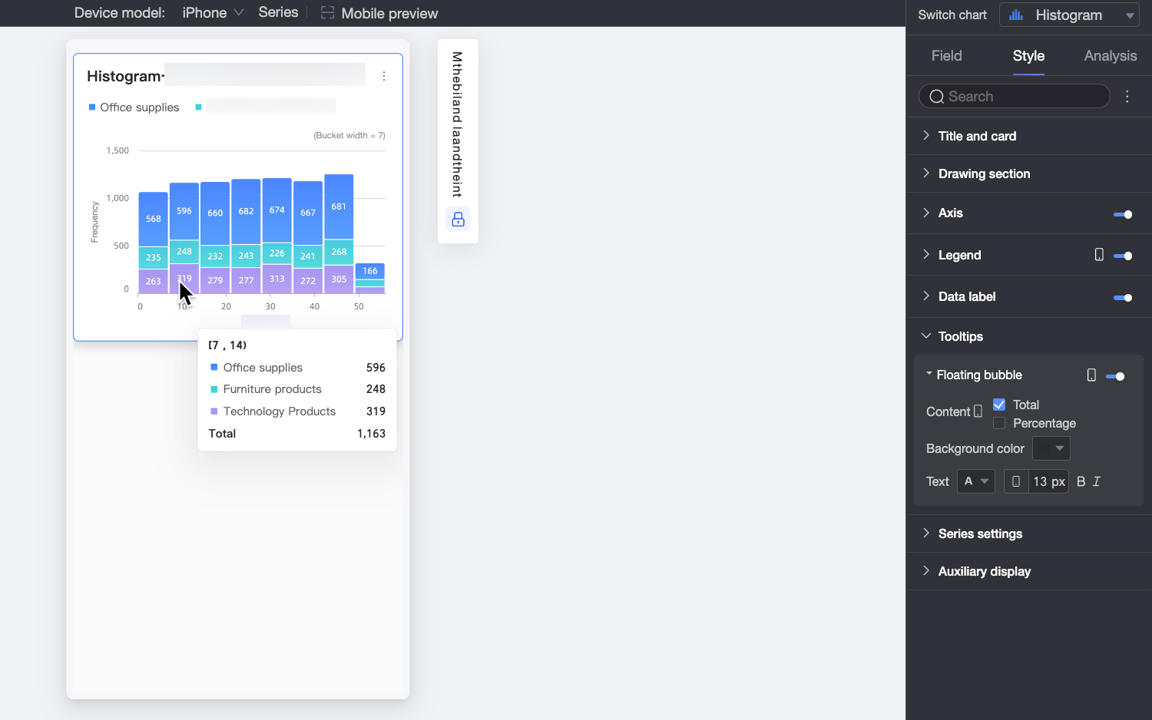The height and width of the screenshot is (720, 1152).
Task: Open the Histogram switch chart dropdown
Action: tap(1069, 15)
